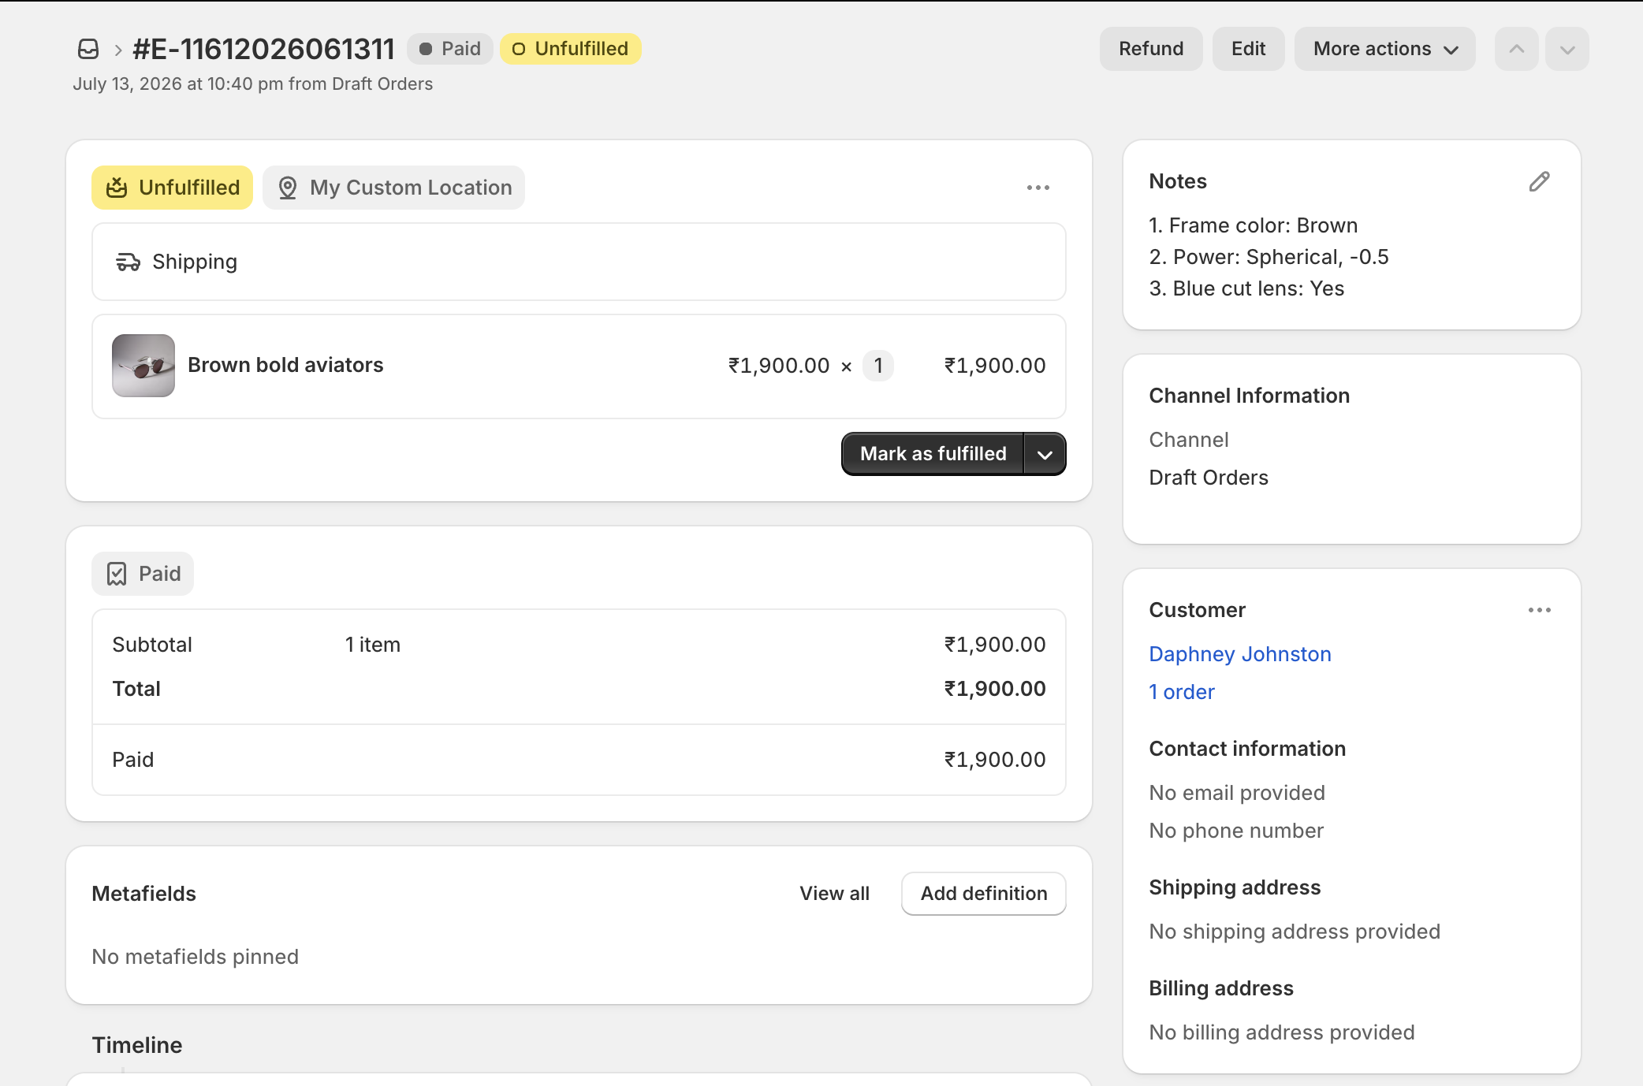Expand the Mark as fulfilled dropdown arrow
This screenshot has height=1086, width=1643.
1045,454
